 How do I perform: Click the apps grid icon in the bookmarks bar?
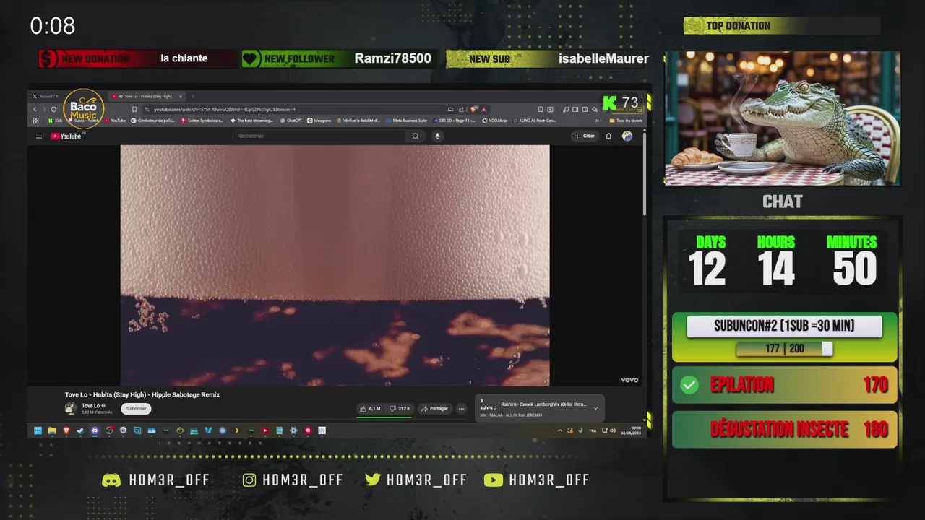[35, 121]
